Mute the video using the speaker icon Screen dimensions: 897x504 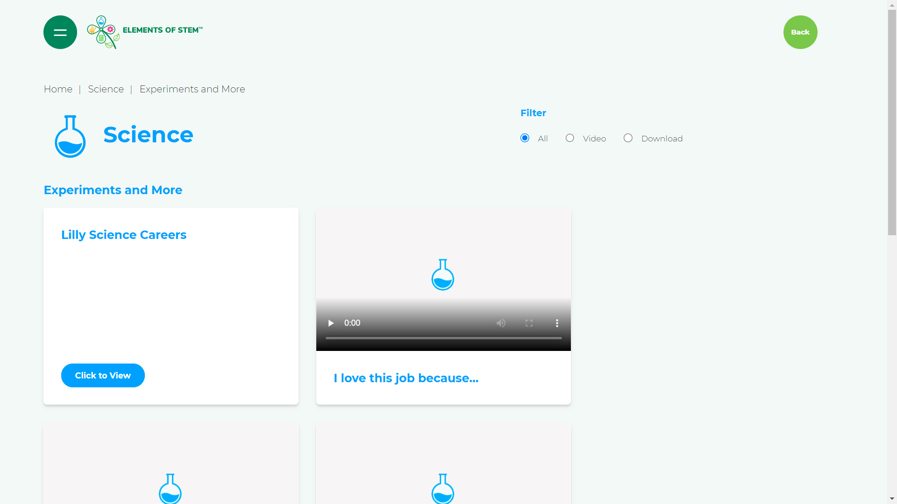coord(501,323)
